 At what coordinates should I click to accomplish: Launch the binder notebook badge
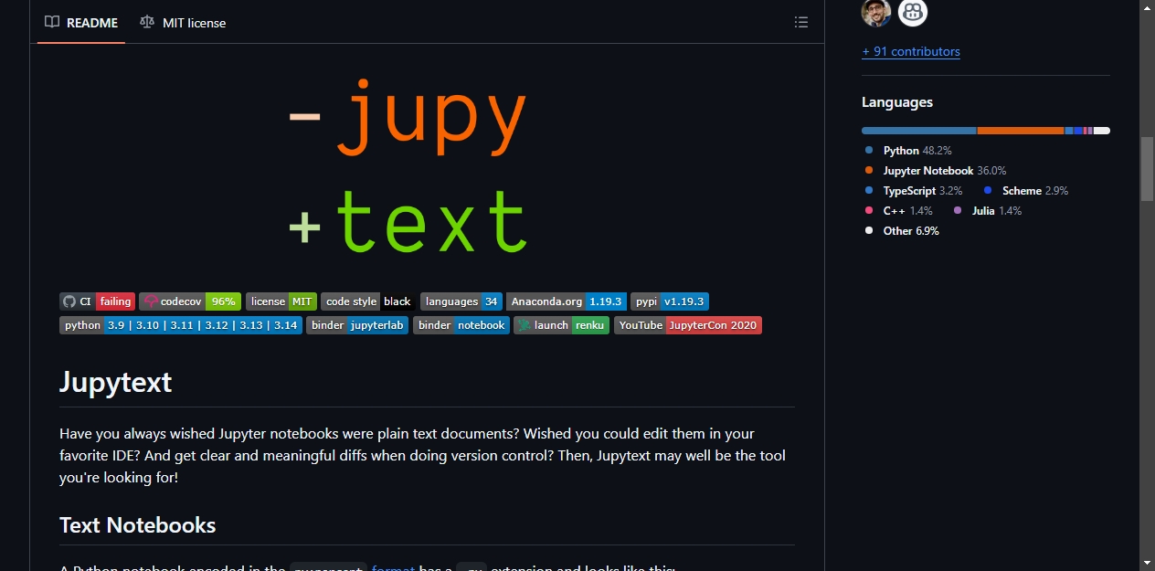(461, 325)
